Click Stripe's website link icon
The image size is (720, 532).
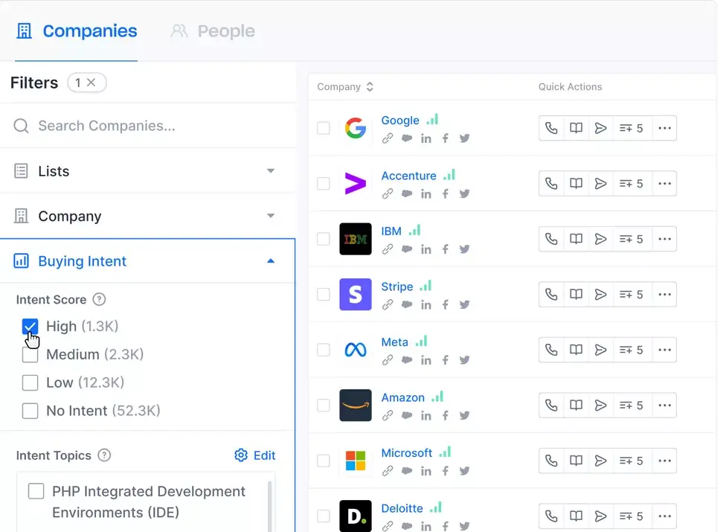pos(388,304)
